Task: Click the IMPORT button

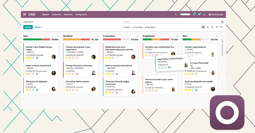Action: (x=38, y=27)
